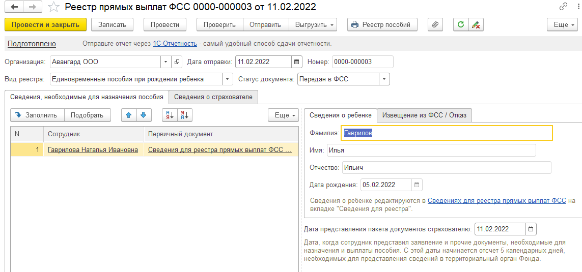Open calendar for Дата отправки
This screenshot has width=582, height=272.
296,62
